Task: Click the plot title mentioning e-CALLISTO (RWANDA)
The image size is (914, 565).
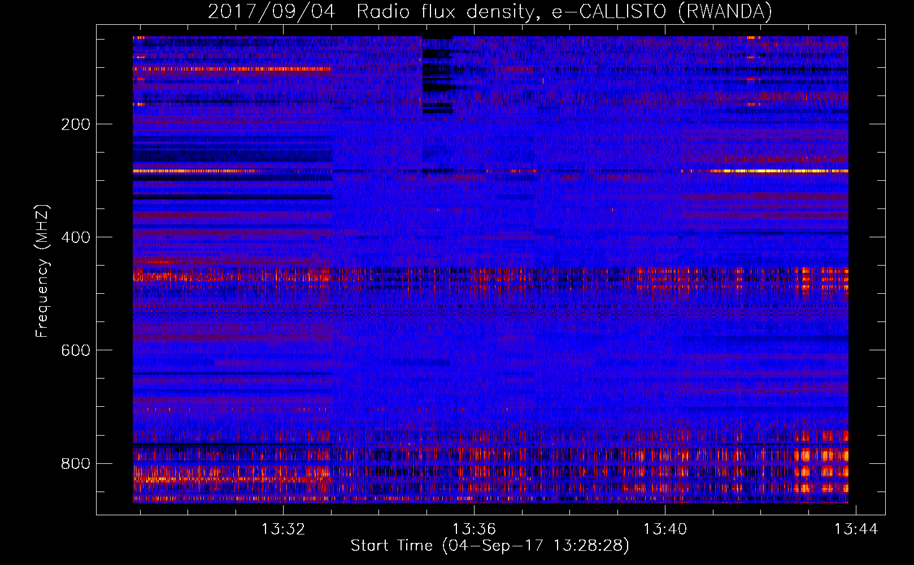Action: (490, 12)
